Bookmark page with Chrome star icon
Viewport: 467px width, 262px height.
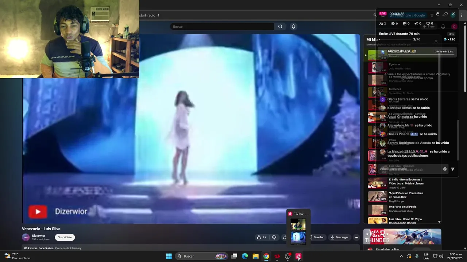[432, 15]
